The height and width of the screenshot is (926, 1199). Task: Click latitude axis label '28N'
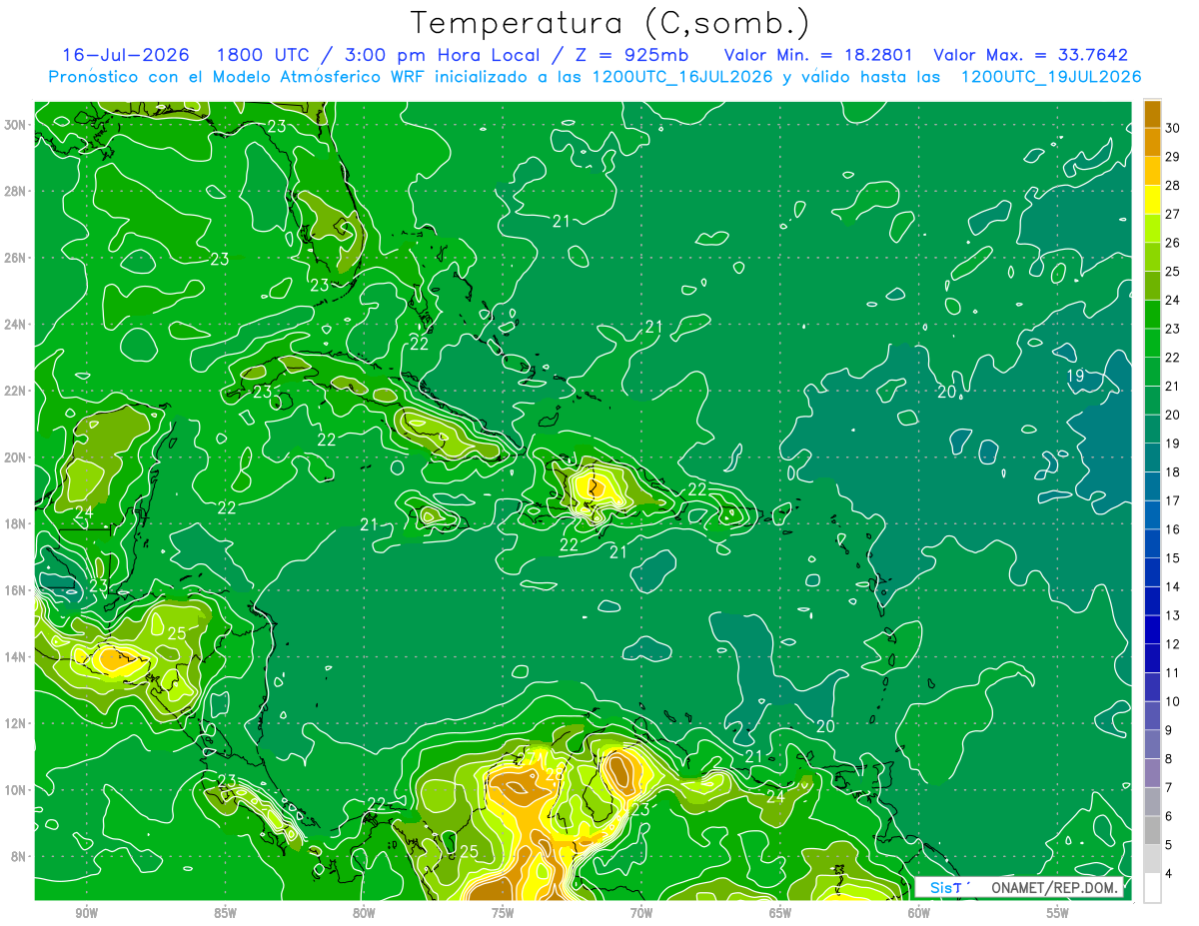15,191
